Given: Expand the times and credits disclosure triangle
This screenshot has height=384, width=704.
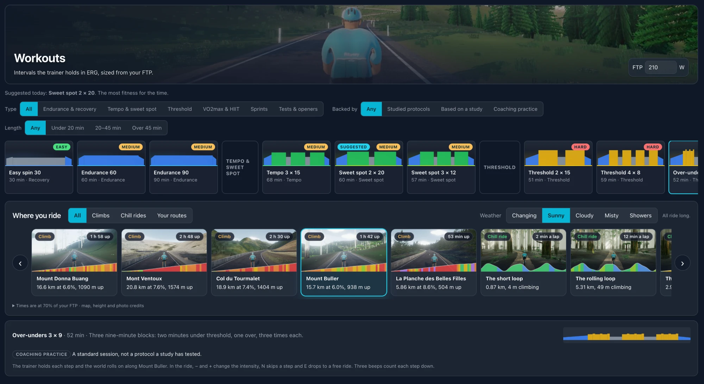Looking at the screenshot, I should point(13,306).
